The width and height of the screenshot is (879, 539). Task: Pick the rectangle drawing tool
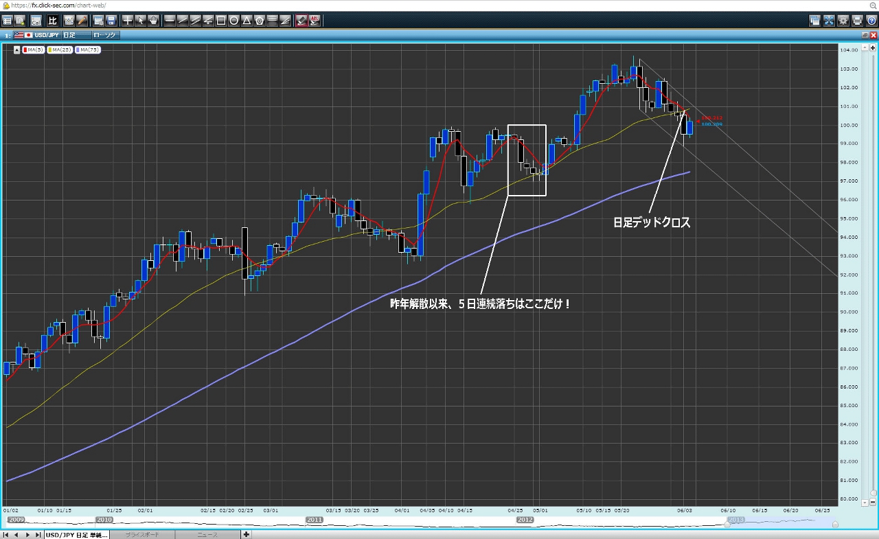[x=221, y=21]
